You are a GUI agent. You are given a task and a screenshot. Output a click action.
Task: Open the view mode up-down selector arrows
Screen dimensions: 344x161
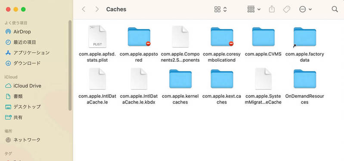coord(225,9)
